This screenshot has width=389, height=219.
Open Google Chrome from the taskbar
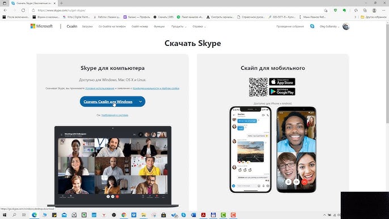pyautogui.click(x=124, y=215)
